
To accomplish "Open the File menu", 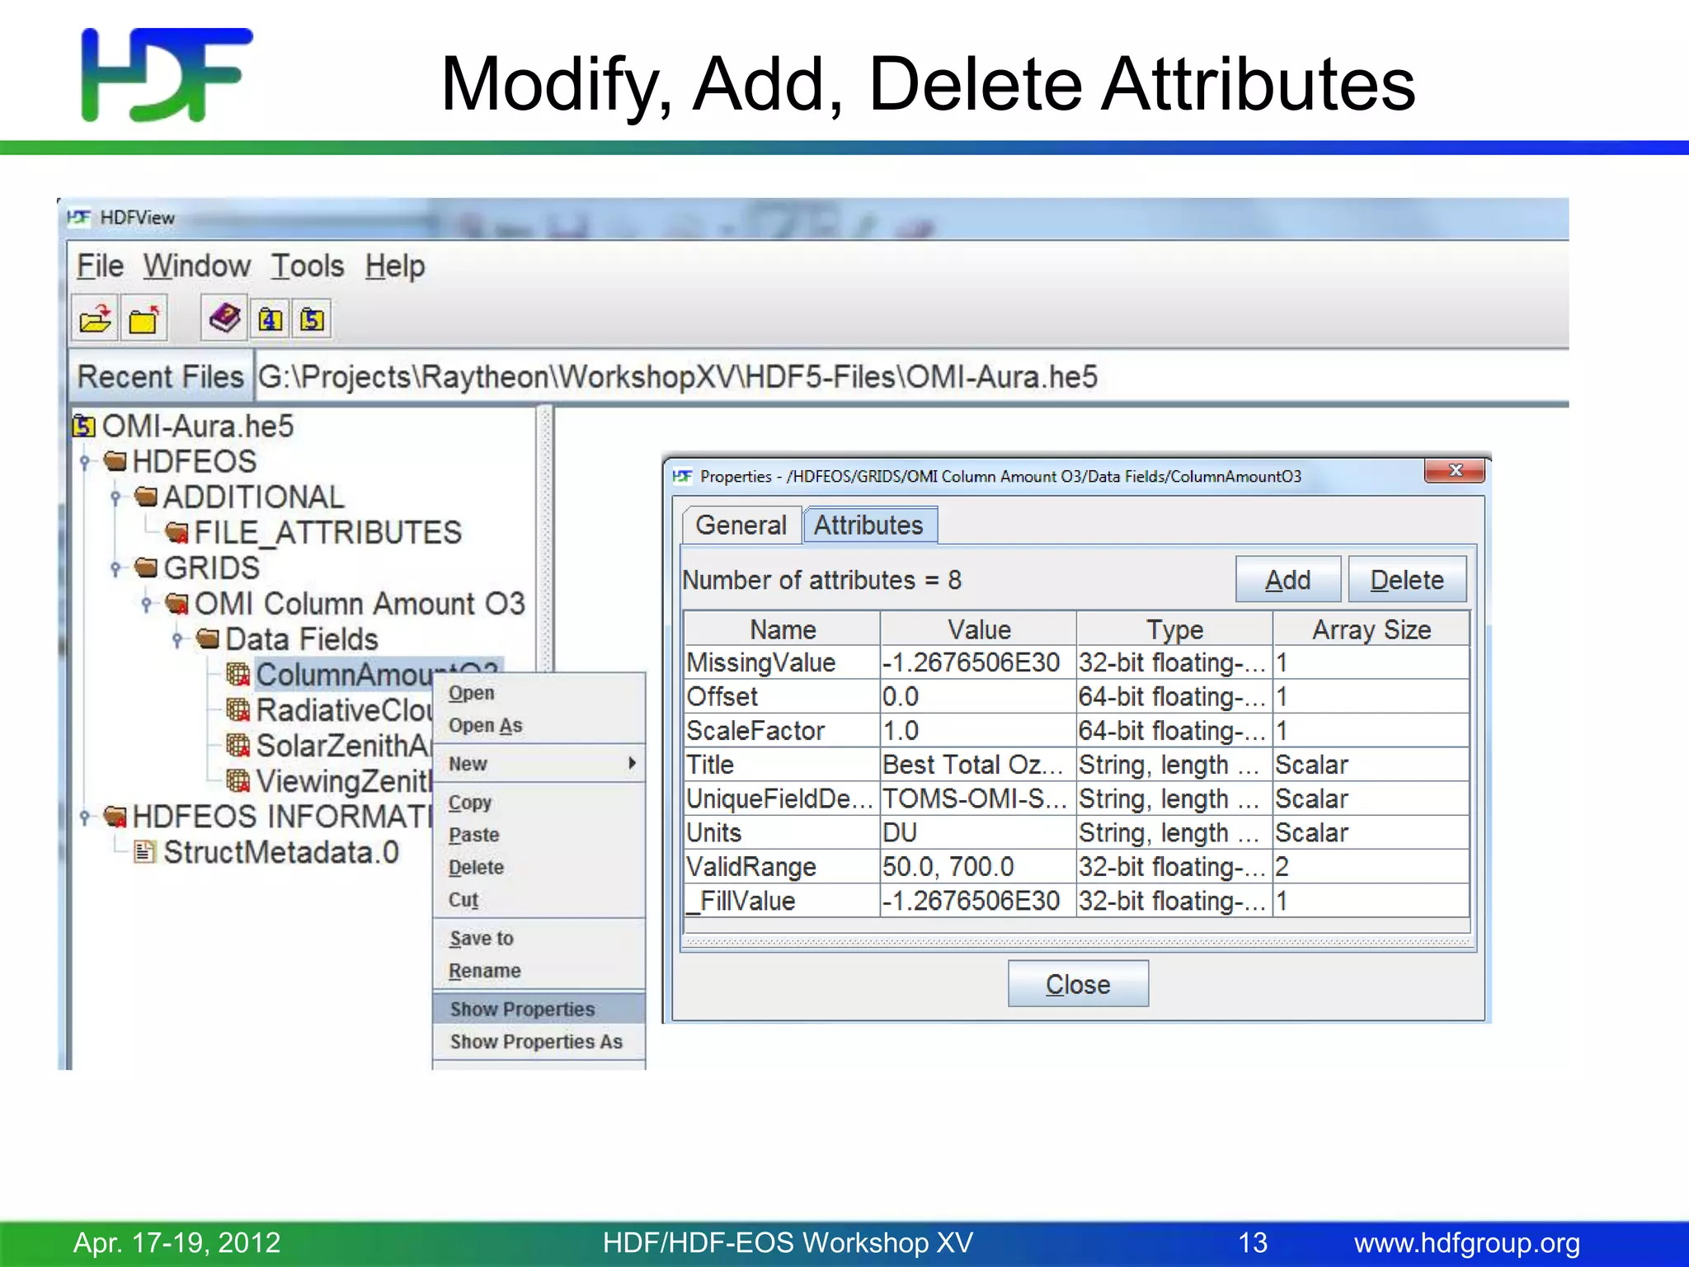I will (x=100, y=266).
